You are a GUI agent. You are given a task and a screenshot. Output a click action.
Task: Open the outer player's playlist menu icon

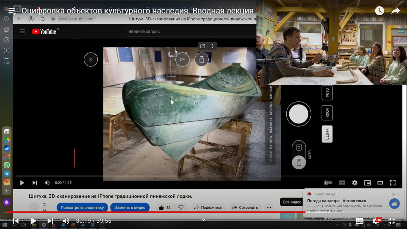[12, 11]
